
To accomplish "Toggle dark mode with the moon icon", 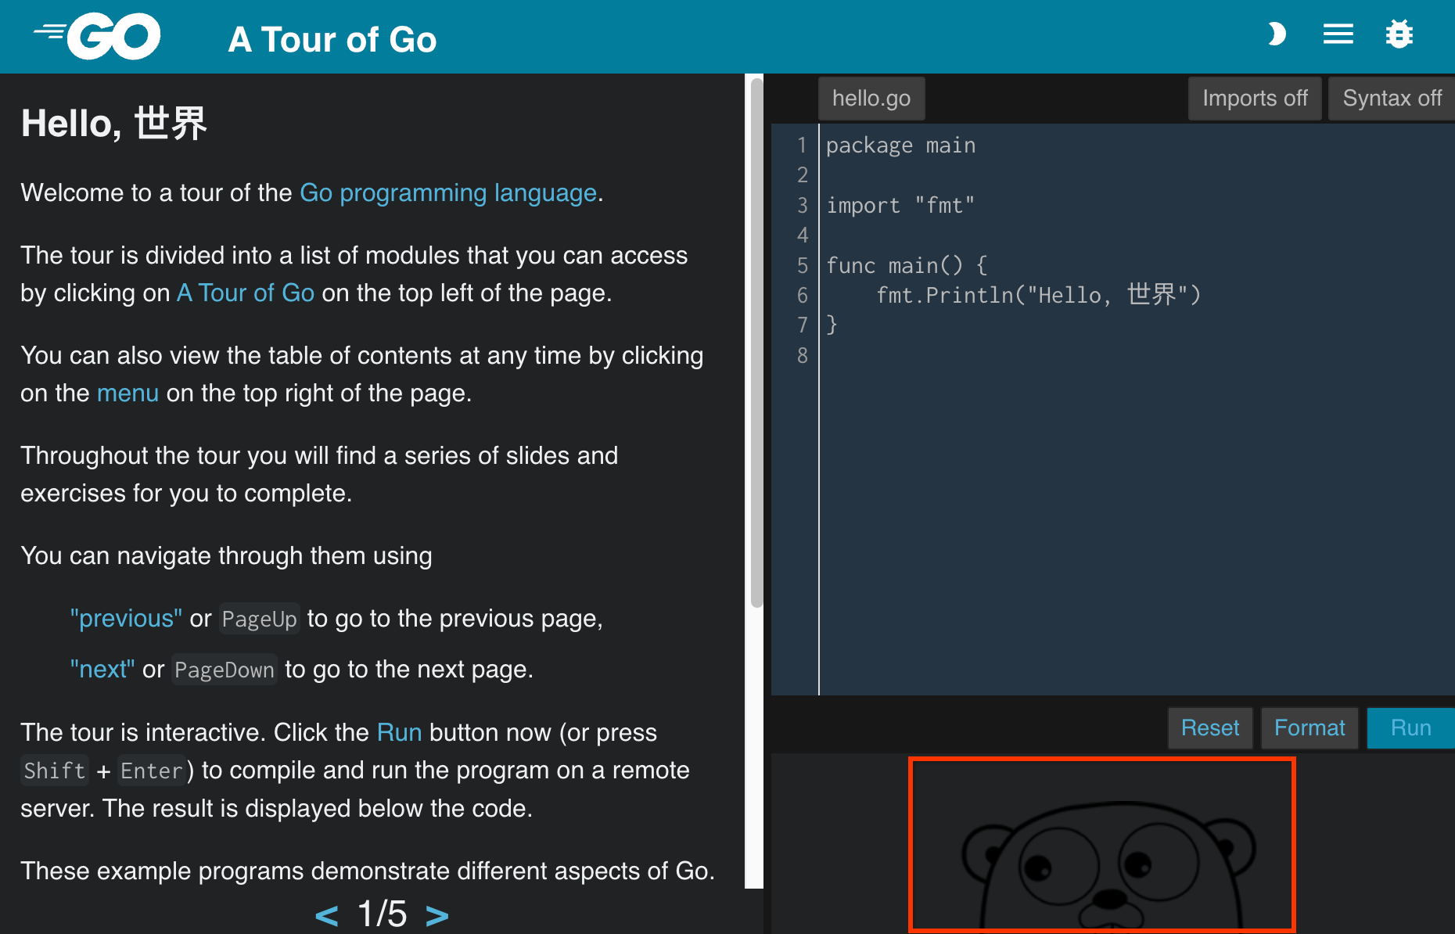I will point(1276,34).
